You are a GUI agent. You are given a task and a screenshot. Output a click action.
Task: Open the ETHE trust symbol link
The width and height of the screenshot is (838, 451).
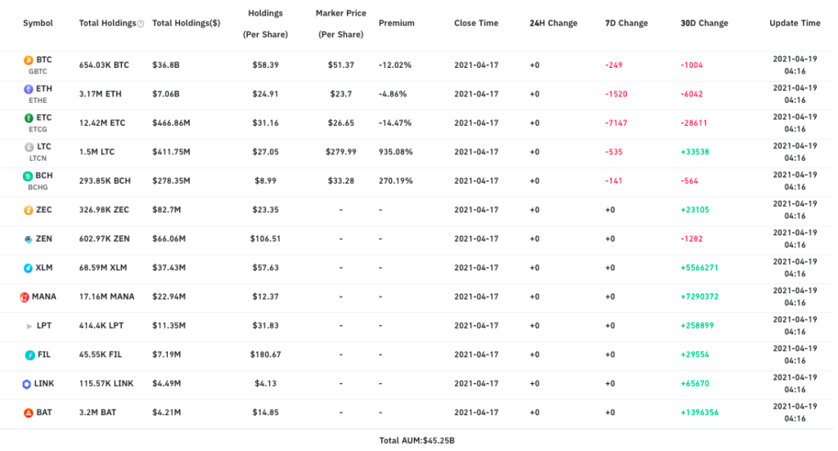[38, 100]
